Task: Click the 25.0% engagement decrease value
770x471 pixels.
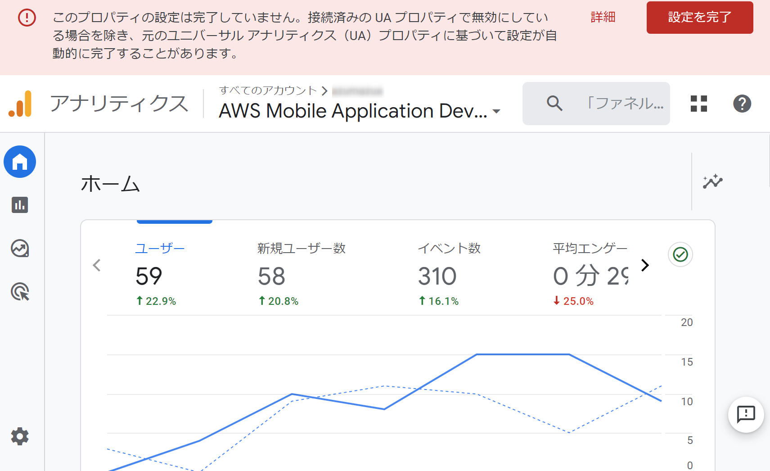Action: point(574,301)
